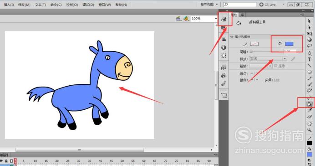
Task: Select the Hand tool
Action: [x=310, y=124]
